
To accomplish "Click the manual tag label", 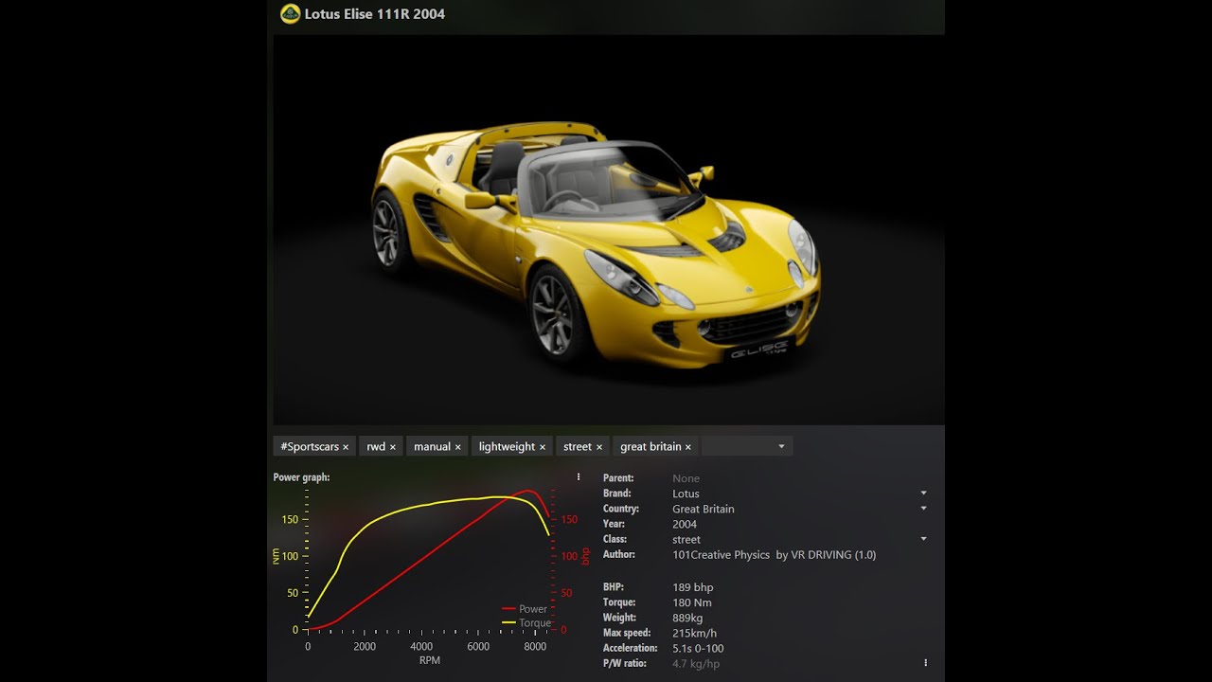I will [432, 446].
